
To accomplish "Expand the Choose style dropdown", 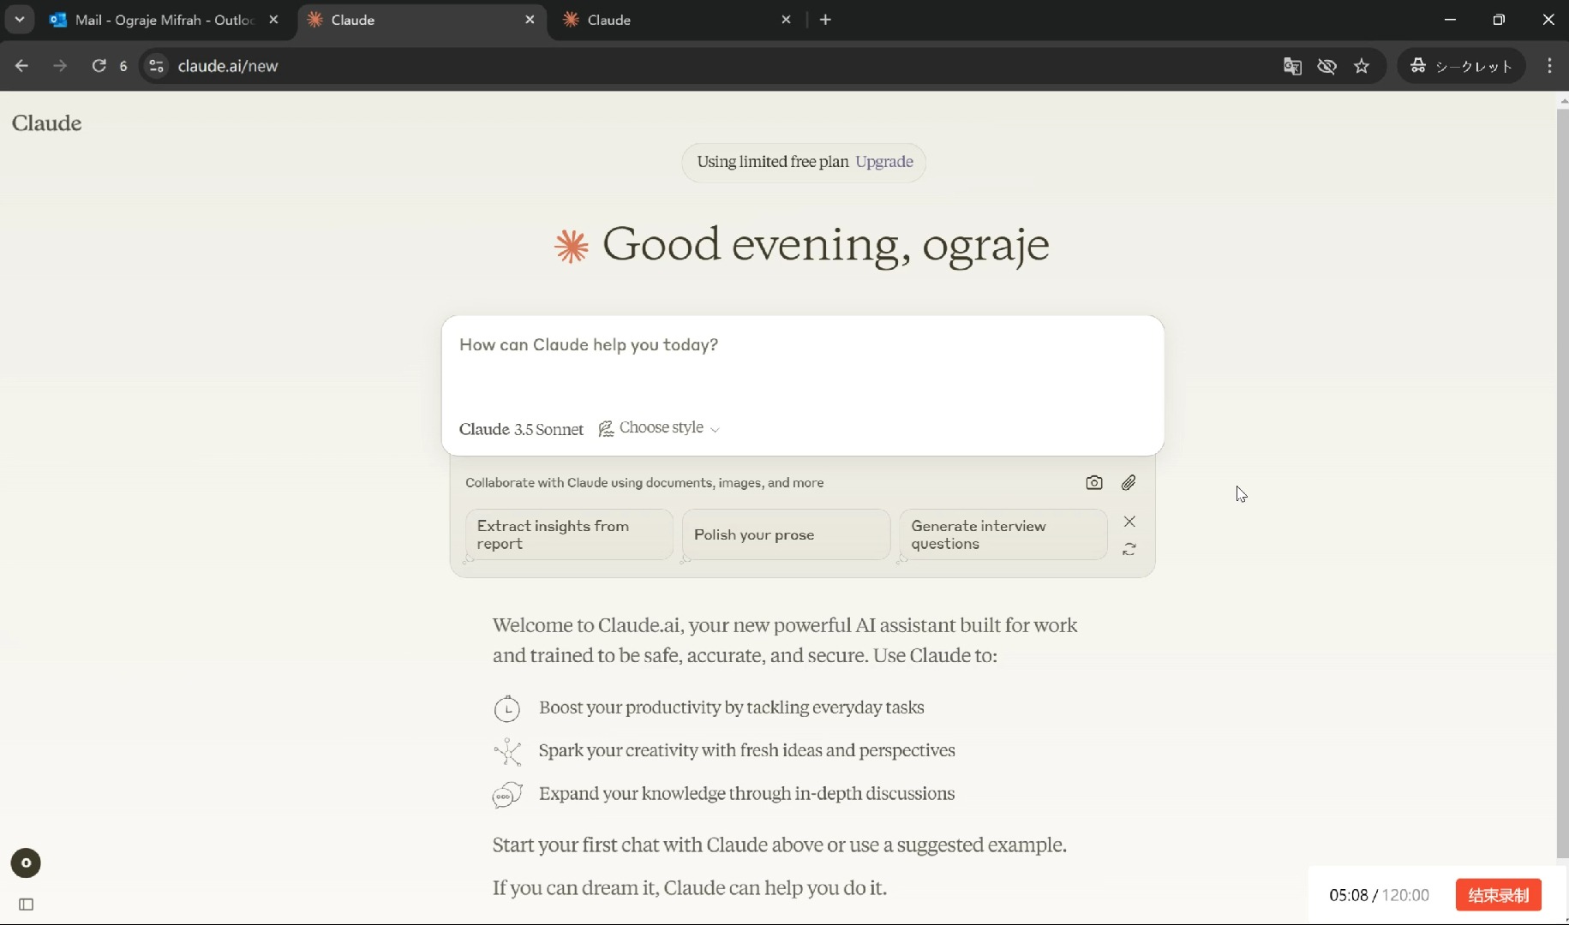I will click(x=659, y=428).
